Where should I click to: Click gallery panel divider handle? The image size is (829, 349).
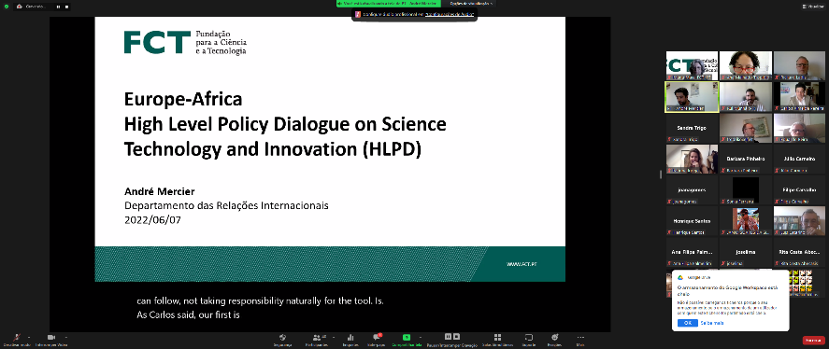point(661,174)
